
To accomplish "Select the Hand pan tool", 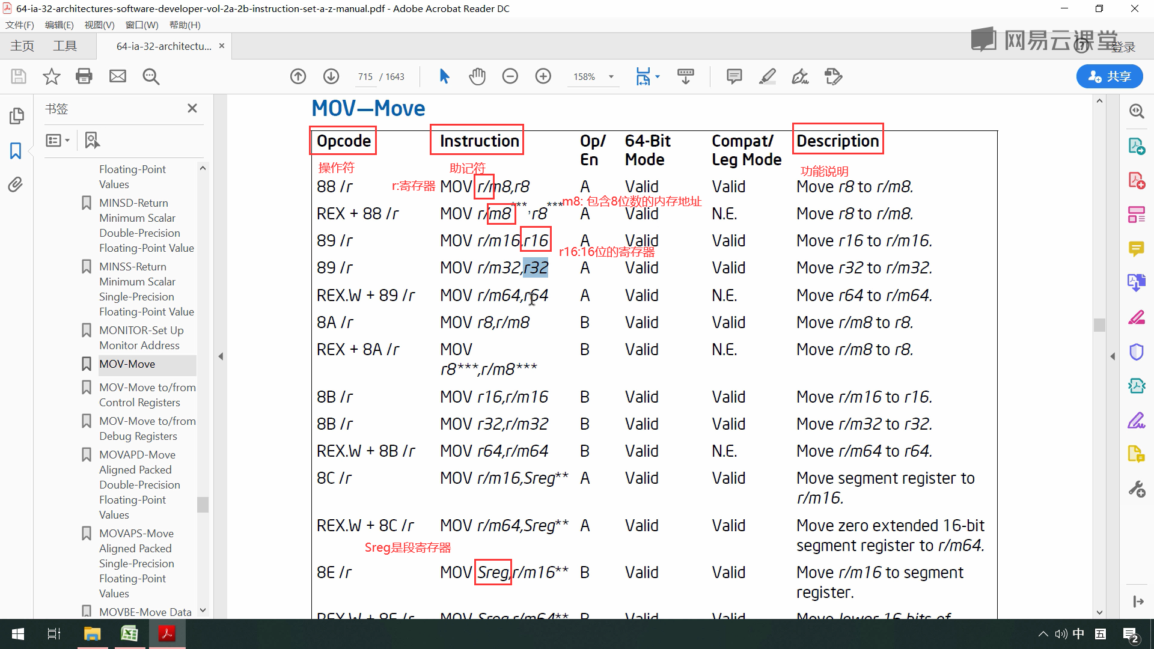I will click(x=477, y=76).
